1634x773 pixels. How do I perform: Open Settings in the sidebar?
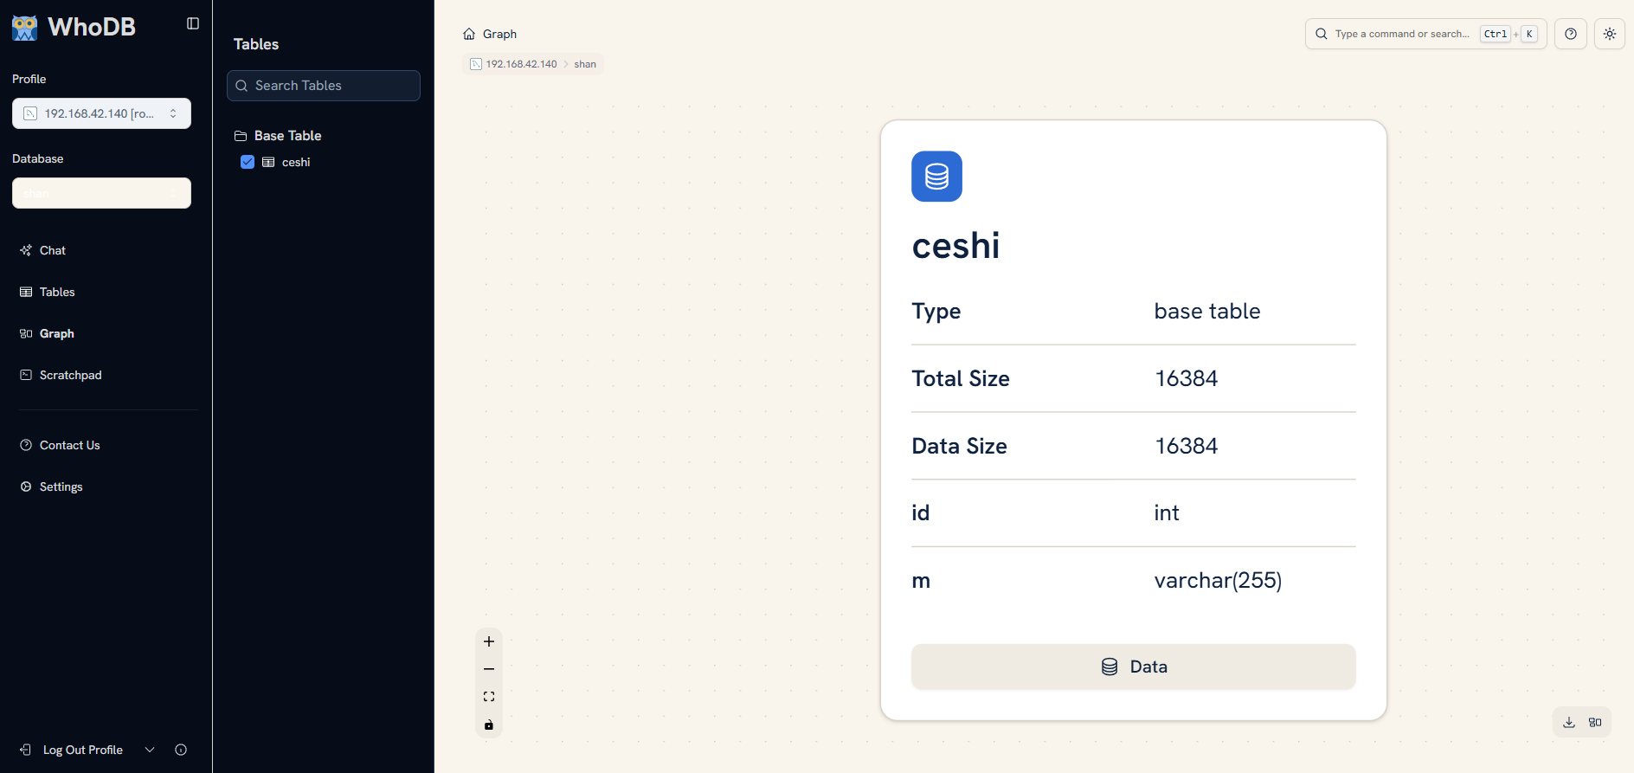61,486
